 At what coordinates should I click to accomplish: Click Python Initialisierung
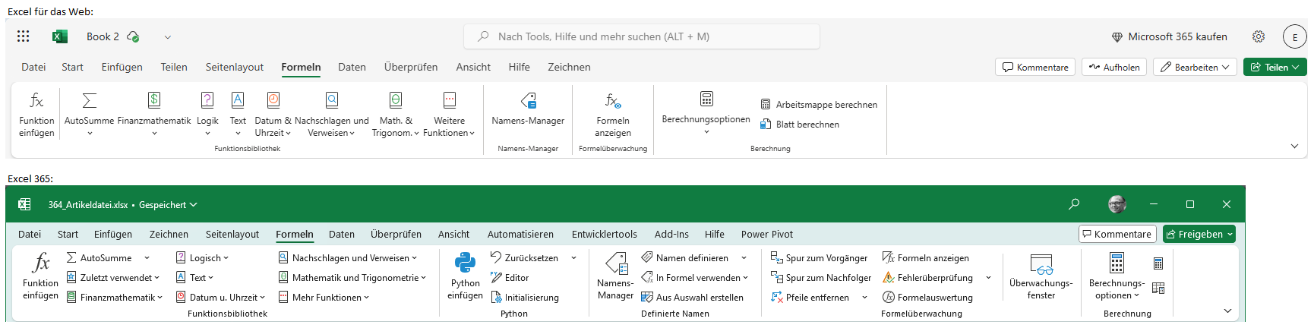(x=524, y=298)
